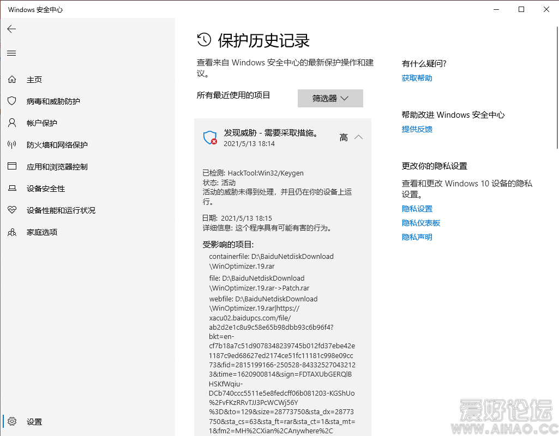Toggle the hamburger navigation menu
Screen dimensions: 559x436
click(11, 53)
